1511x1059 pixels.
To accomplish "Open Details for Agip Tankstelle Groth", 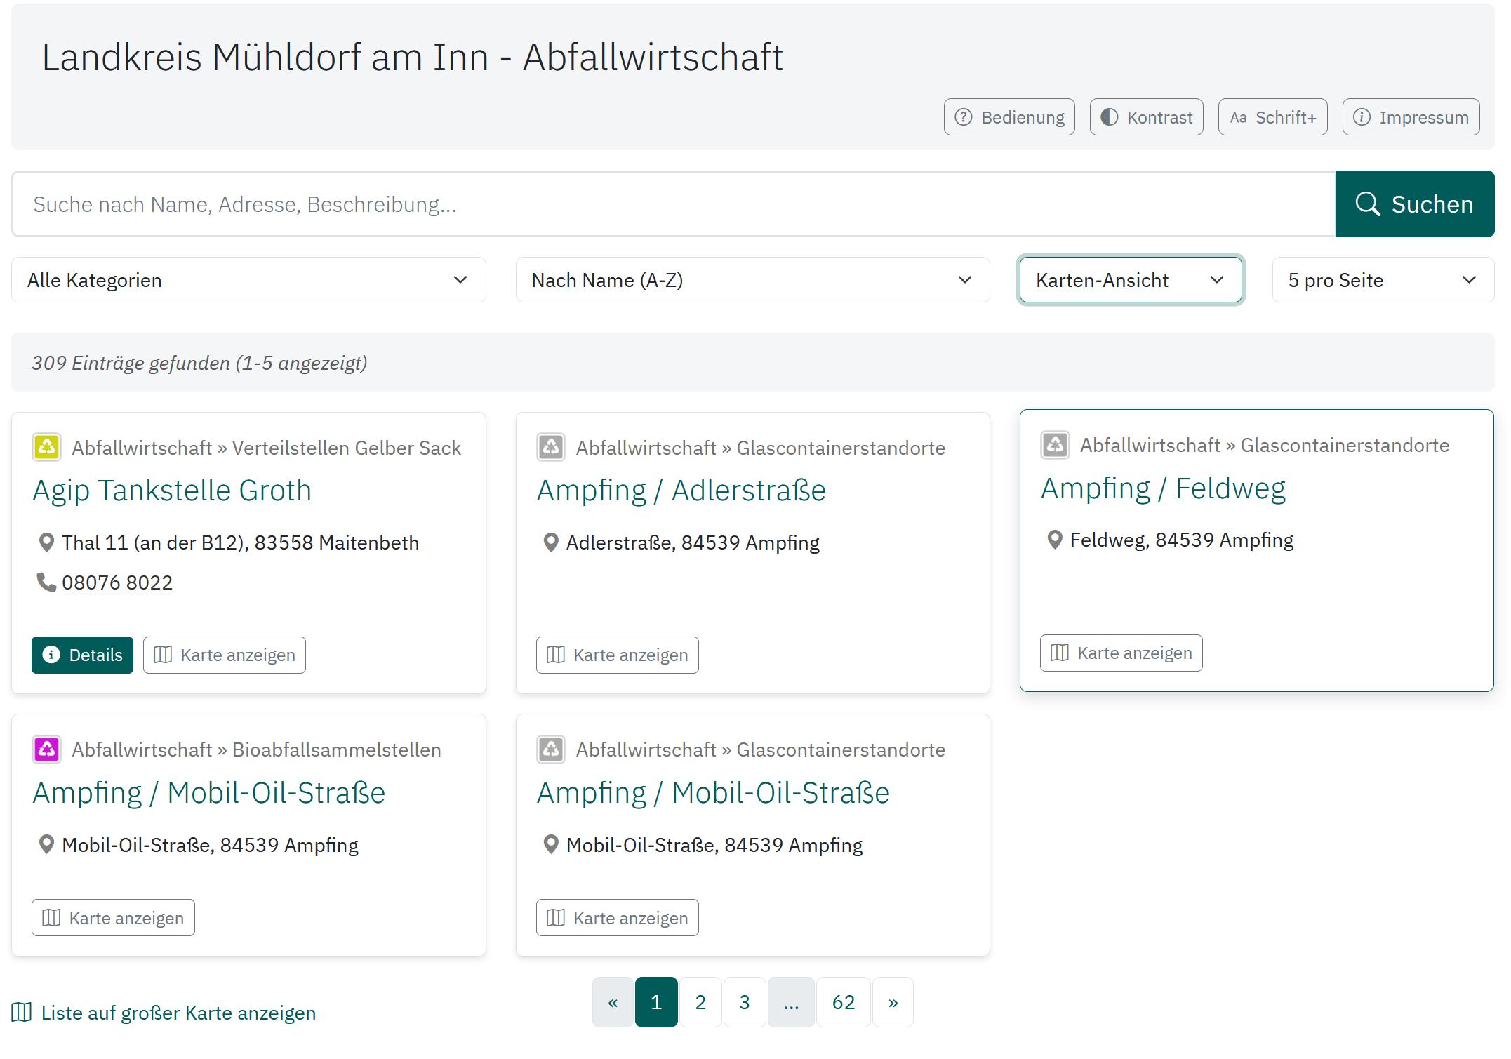I will tap(82, 655).
